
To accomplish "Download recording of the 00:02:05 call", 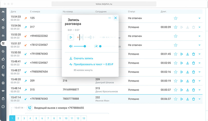I will pos(187,63).
